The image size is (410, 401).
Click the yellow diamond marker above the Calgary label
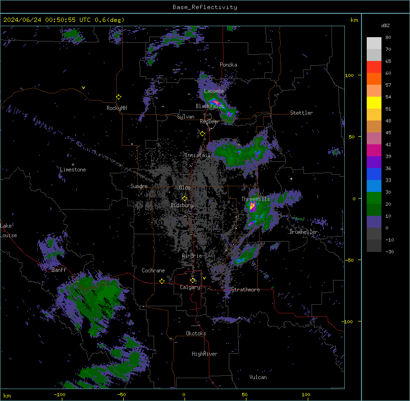pyautogui.click(x=193, y=281)
